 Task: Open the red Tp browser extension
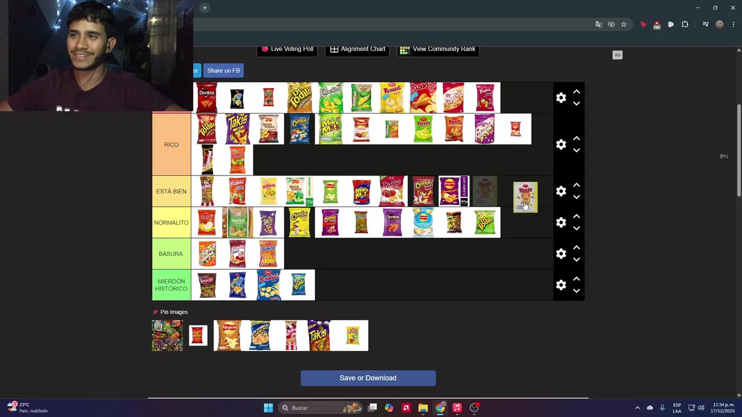point(643,24)
